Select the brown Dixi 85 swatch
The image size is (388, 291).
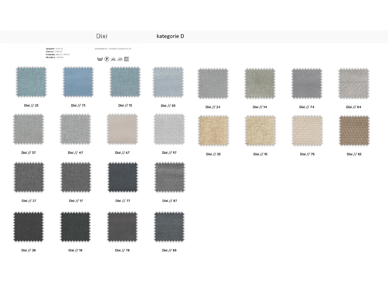[x=354, y=131]
